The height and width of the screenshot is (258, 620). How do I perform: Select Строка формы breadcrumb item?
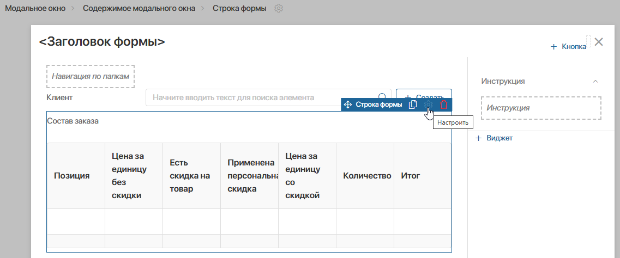tap(239, 8)
